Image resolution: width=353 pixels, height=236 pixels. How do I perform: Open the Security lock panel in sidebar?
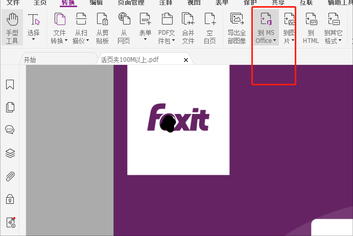[x=10, y=199]
